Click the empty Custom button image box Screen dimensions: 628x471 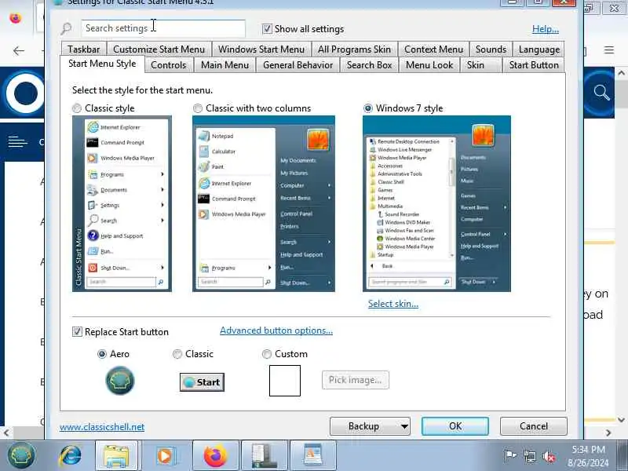tap(285, 381)
